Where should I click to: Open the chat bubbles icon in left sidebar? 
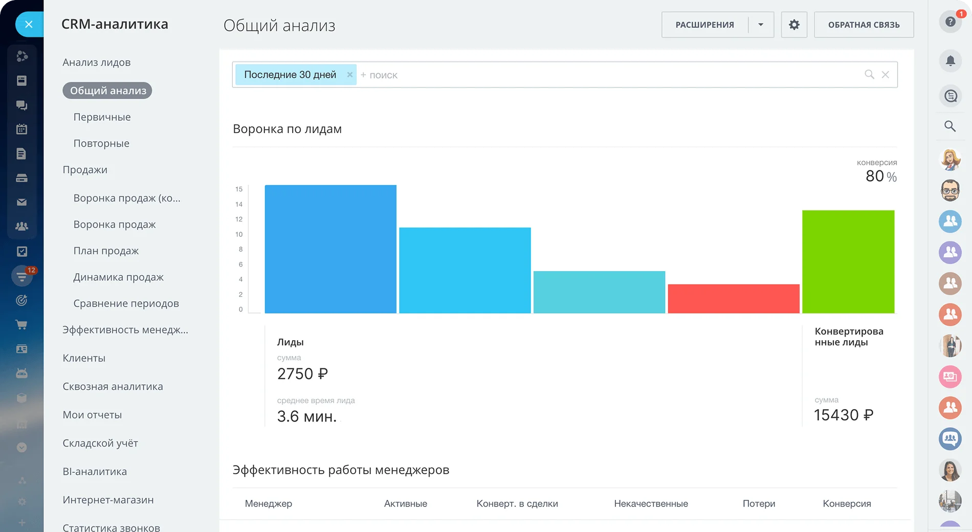[x=21, y=105]
